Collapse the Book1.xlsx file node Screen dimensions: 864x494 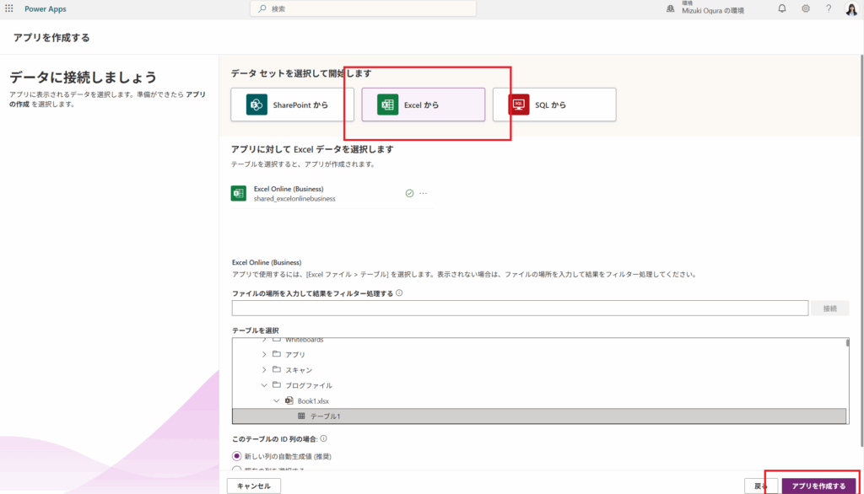[277, 400]
